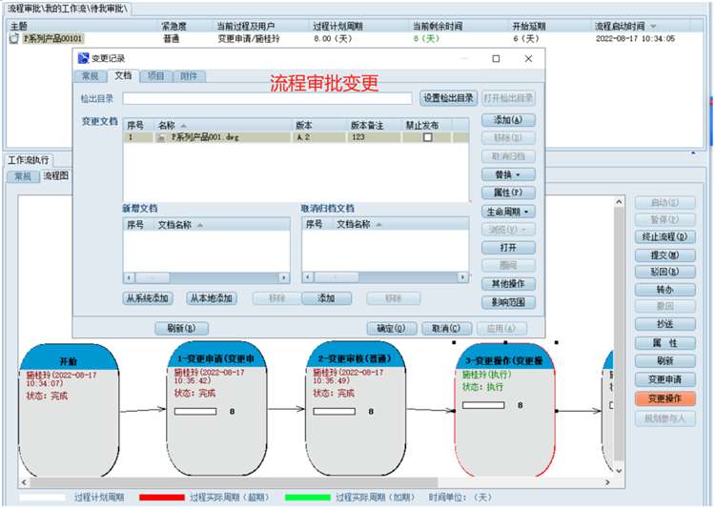This screenshot has height=509, width=715.
Task: Switch to the 附件 tab
Action: pos(188,76)
